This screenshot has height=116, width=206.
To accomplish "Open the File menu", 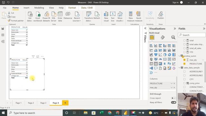I will (x=5, y=8).
